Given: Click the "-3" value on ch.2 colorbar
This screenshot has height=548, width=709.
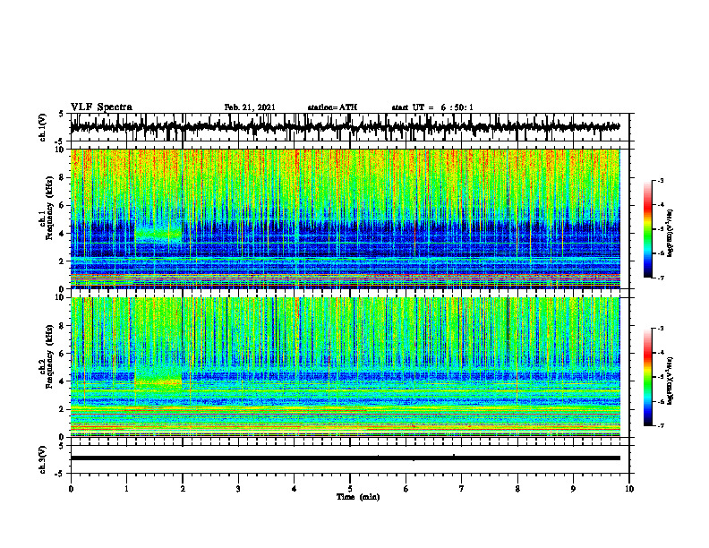Looking at the screenshot, I should click(x=661, y=329).
